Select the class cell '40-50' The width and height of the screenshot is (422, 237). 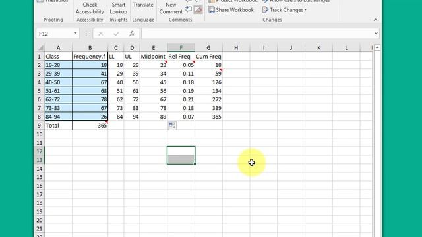pos(59,82)
